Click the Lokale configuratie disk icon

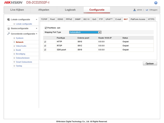[x=8, y=19]
